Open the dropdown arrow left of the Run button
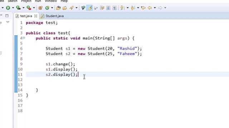 3,8
